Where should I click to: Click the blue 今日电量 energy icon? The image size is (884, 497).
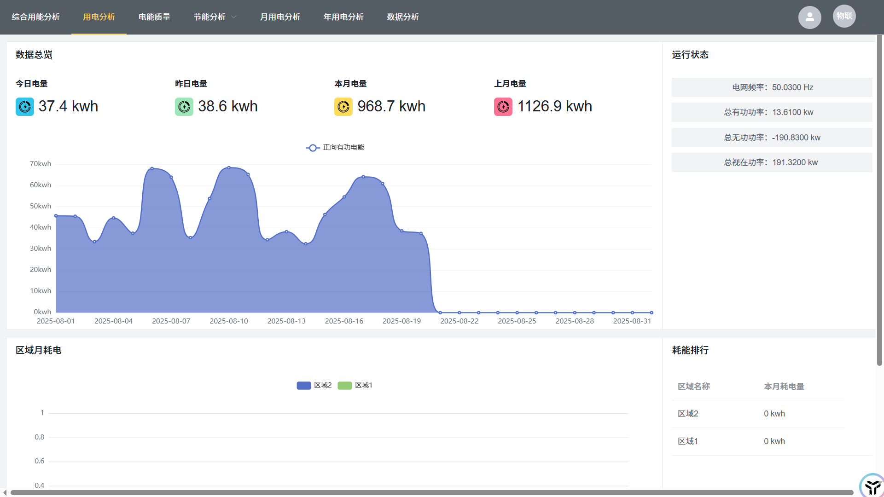tap(25, 107)
